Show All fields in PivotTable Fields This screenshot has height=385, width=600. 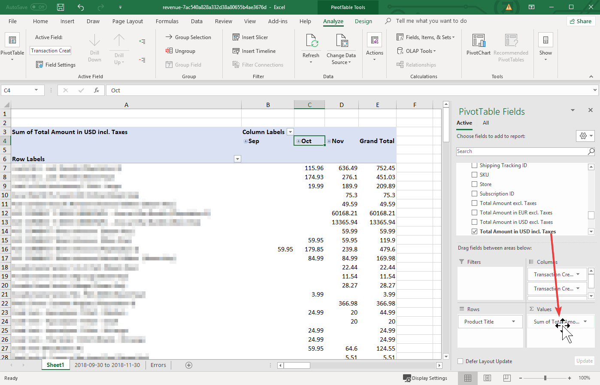486,123
